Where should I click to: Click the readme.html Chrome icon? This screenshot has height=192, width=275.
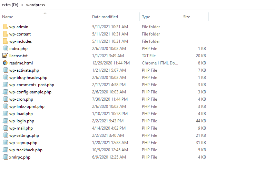pos(5,63)
